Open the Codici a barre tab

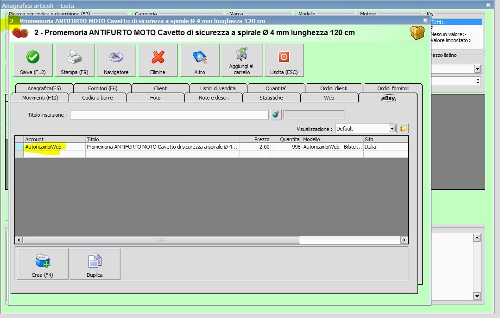pos(98,98)
